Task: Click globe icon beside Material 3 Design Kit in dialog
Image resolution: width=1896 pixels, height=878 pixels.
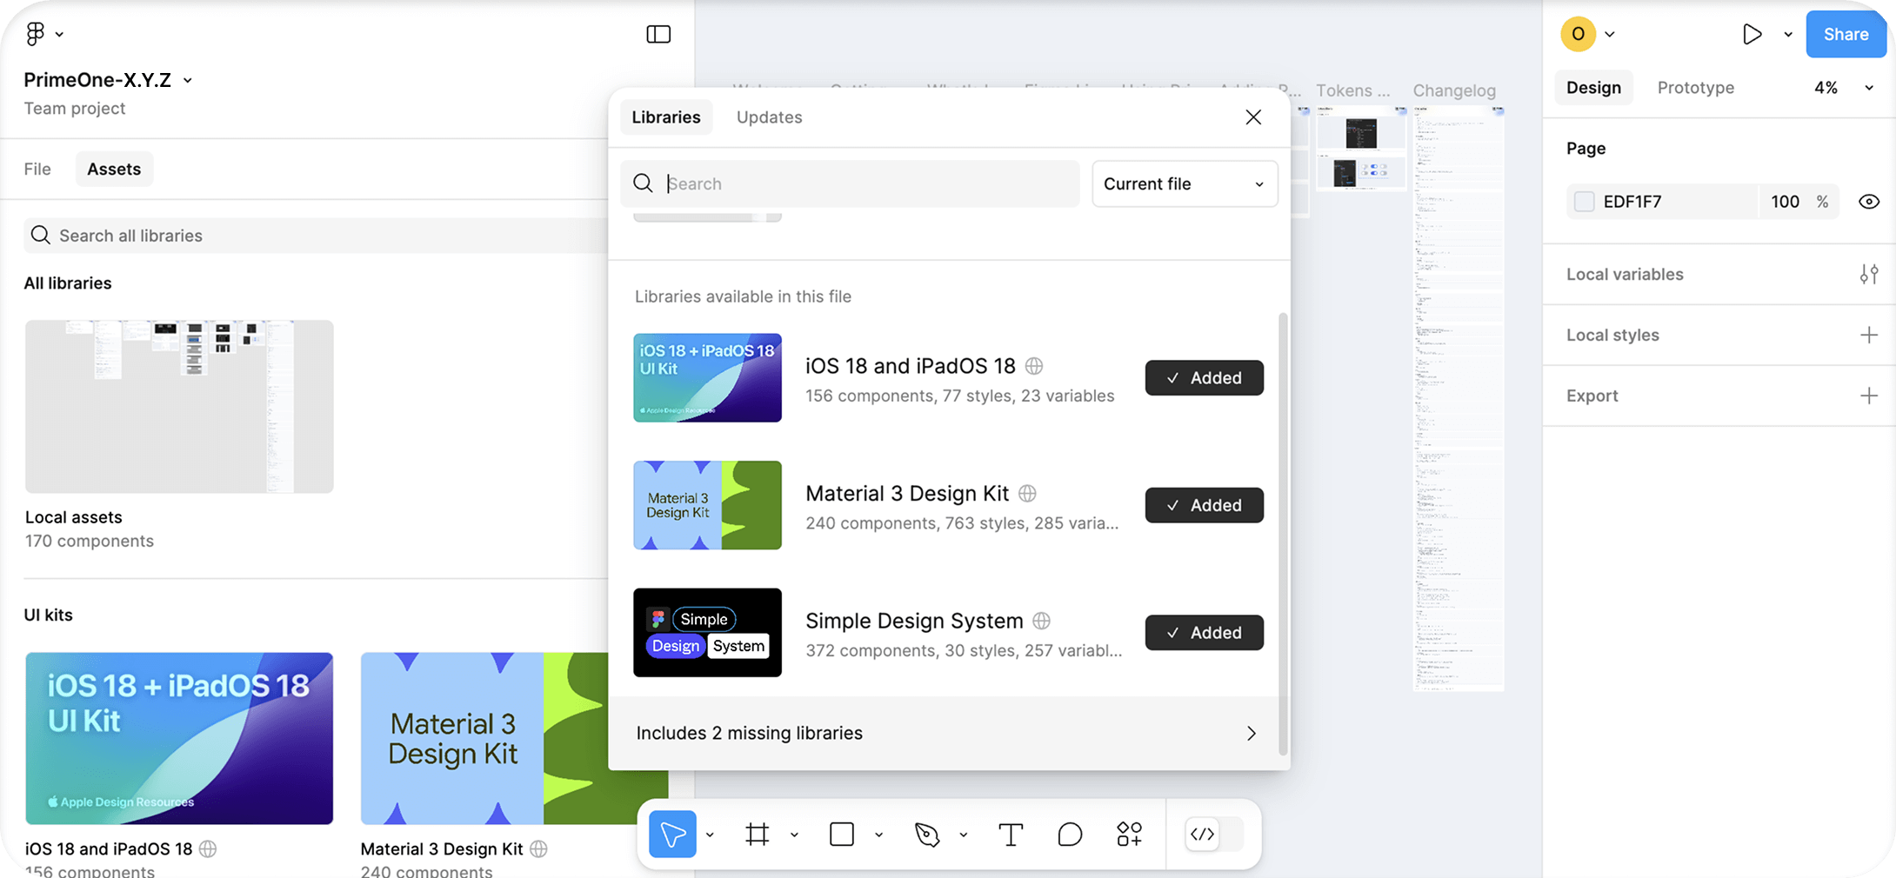Action: tap(1027, 494)
